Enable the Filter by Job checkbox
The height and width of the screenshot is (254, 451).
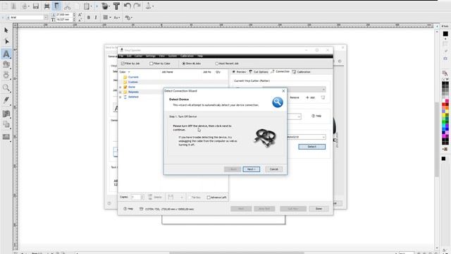coord(123,64)
